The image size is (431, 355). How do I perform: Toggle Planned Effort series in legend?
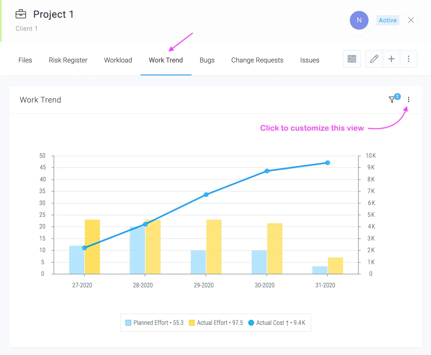point(154,323)
